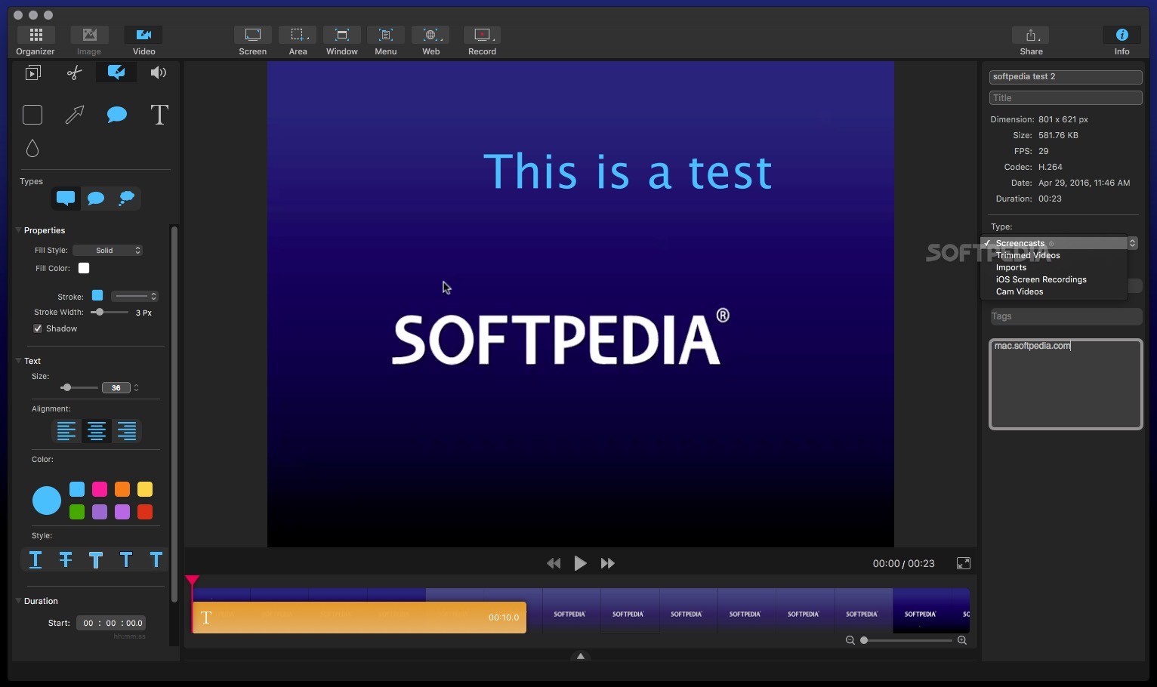Apply the strikethrough text style
The image size is (1157, 687).
pyautogui.click(x=66, y=559)
